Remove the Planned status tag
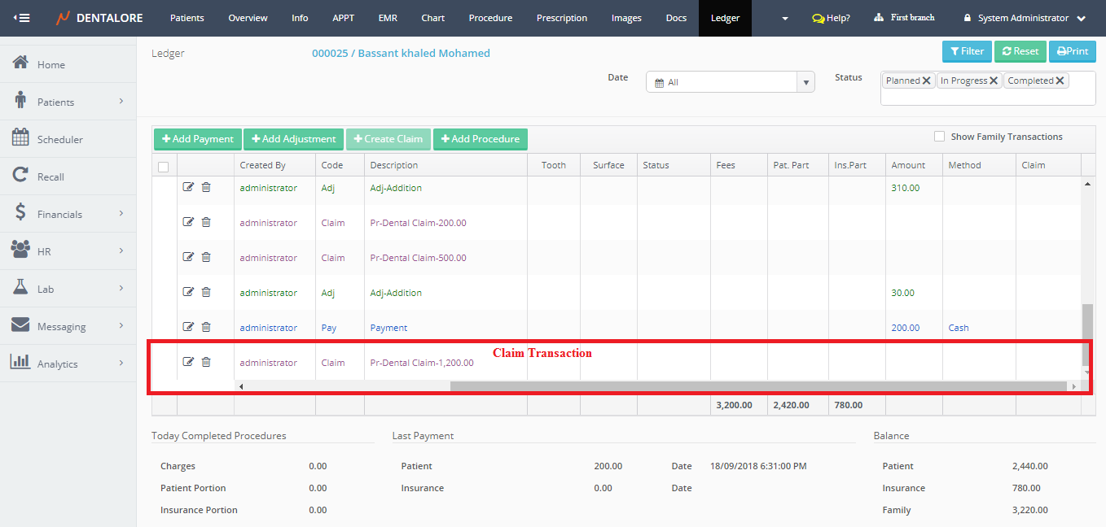Viewport: 1106px width, 527px height. (x=927, y=81)
